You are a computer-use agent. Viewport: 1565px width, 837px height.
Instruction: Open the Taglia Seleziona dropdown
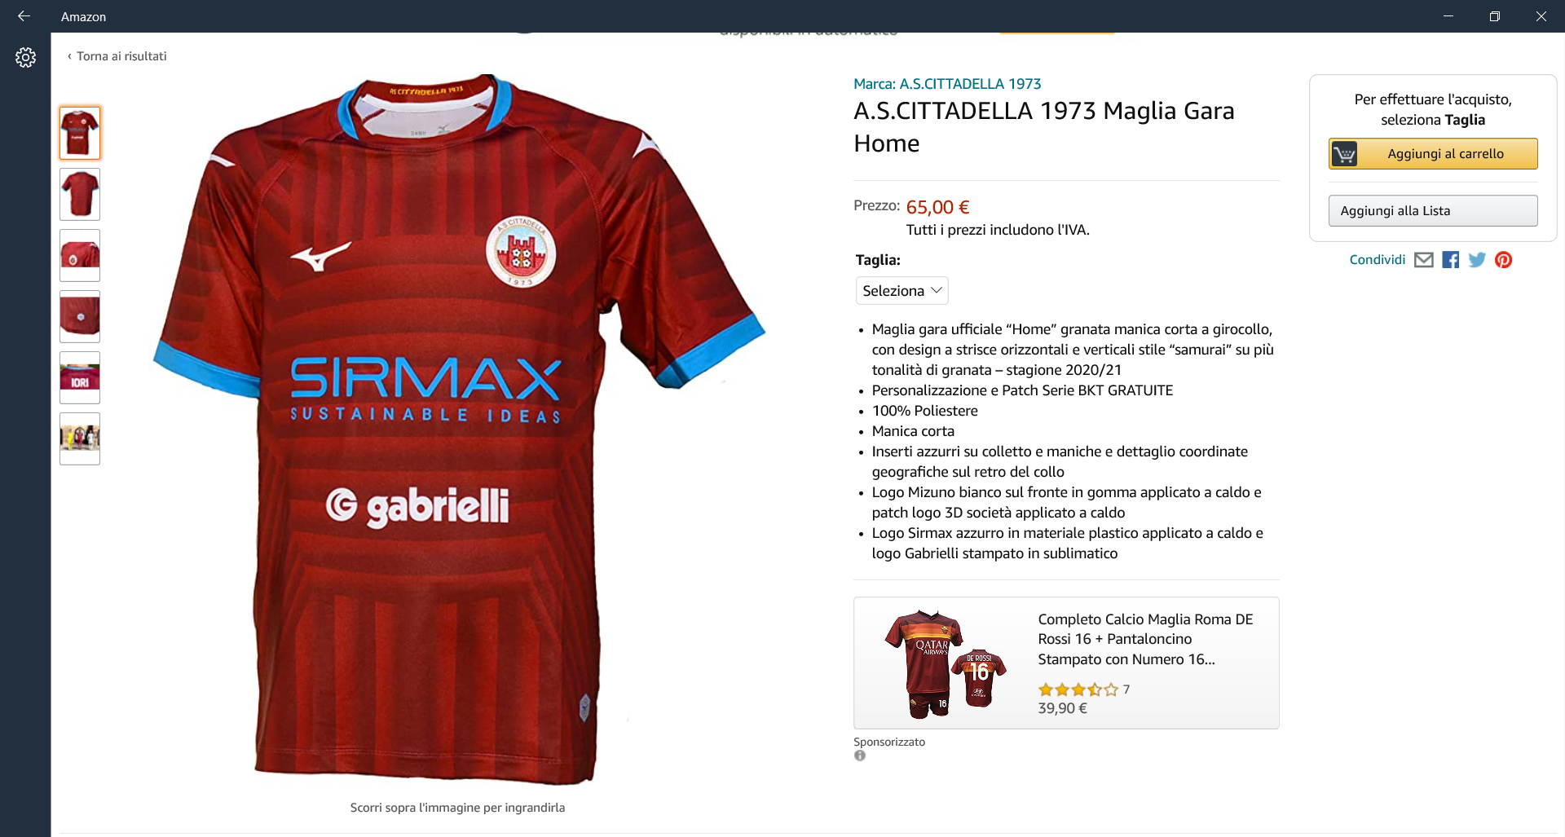point(902,291)
